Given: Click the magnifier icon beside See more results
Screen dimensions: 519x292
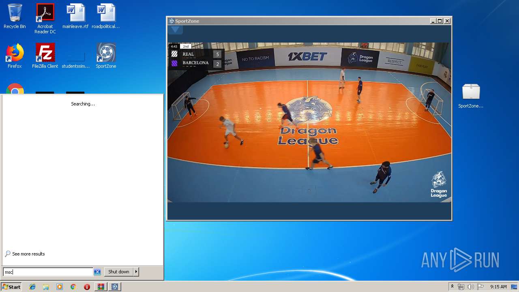Looking at the screenshot, I should (8, 254).
